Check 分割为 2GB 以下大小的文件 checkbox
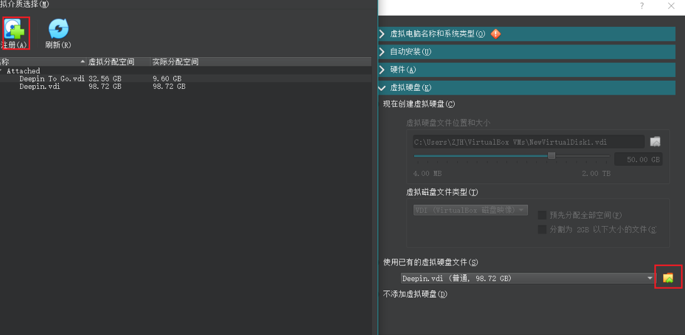This screenshot has width=685, height=335. pyautogui.click(x=542, y=229)
